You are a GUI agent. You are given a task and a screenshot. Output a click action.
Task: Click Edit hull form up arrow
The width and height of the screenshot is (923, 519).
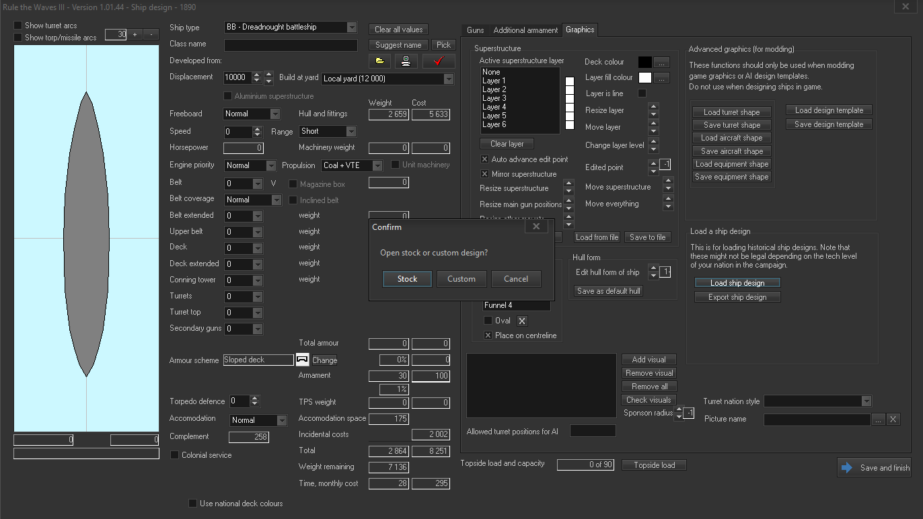[x=653, y=268]
